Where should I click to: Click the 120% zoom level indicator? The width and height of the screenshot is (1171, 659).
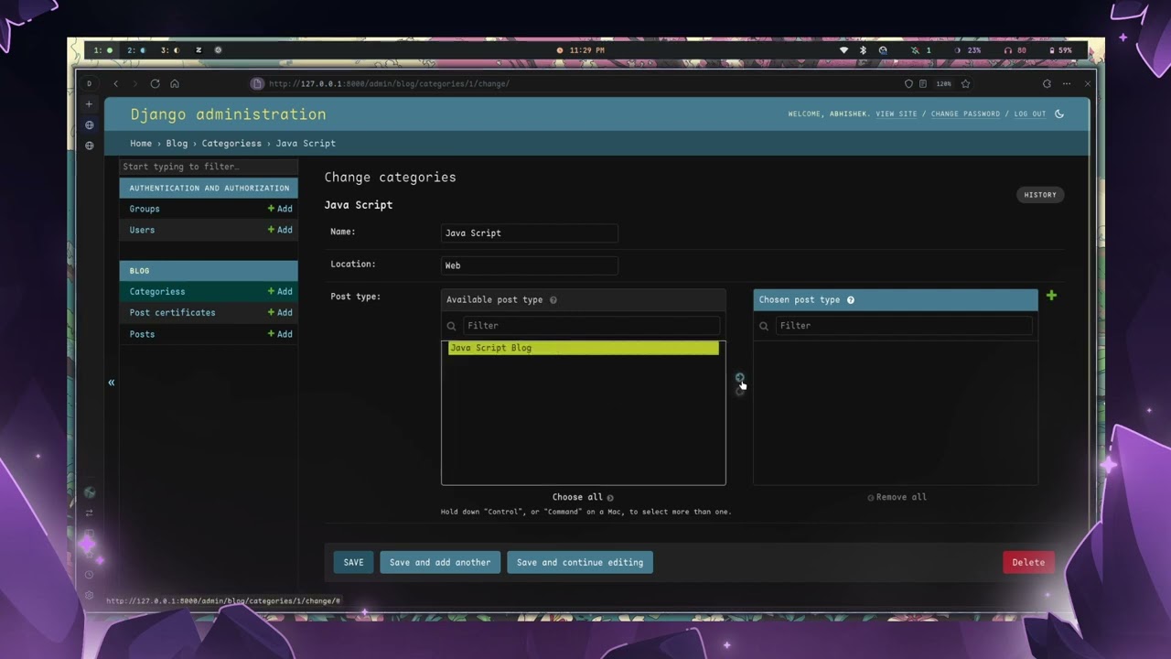943,83
